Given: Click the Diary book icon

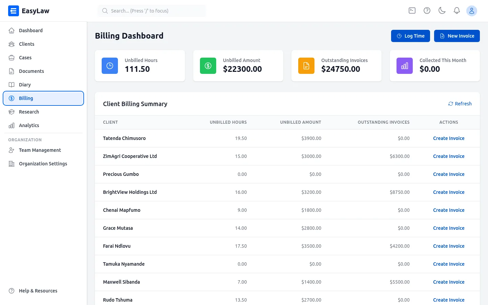Looking at the screenshot, I should [x=11, y=85].
